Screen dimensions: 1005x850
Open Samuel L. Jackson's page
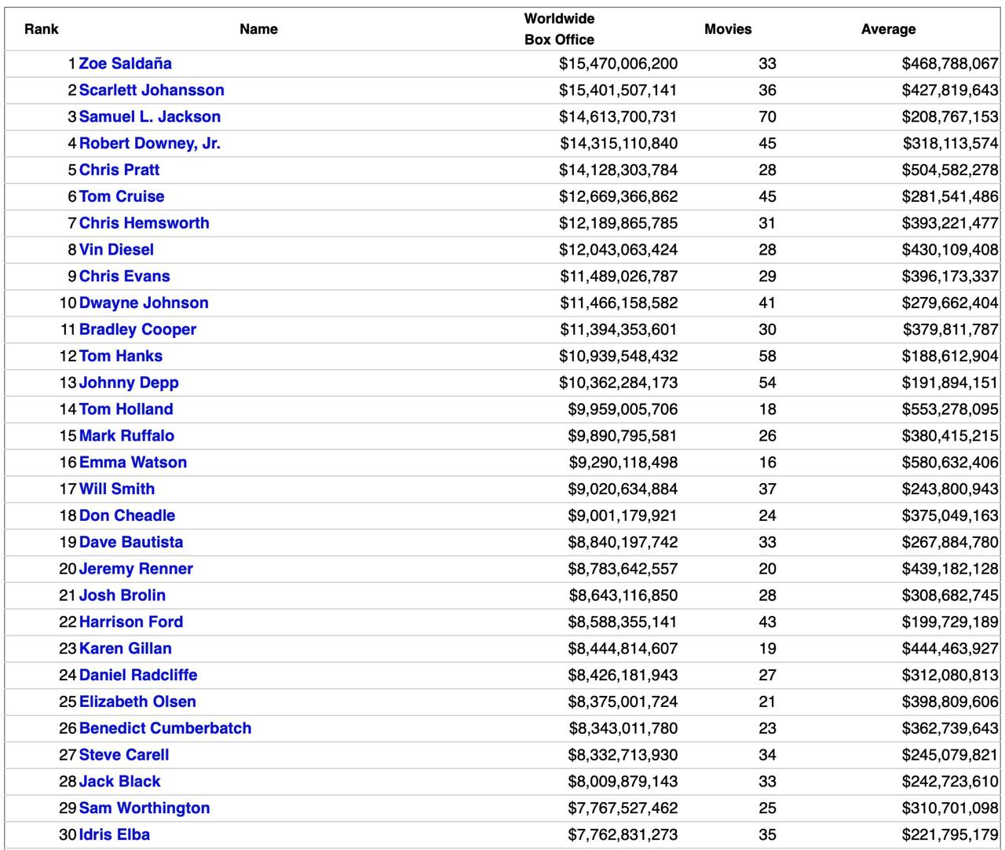click(x=149, y=117)
